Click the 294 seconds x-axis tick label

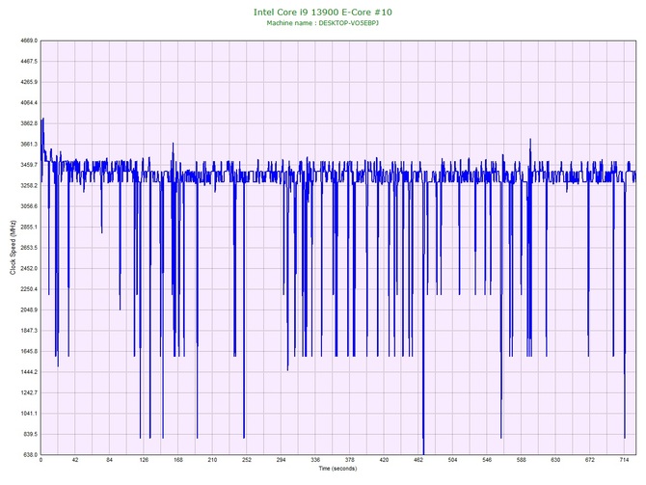(x=281, y=460)
